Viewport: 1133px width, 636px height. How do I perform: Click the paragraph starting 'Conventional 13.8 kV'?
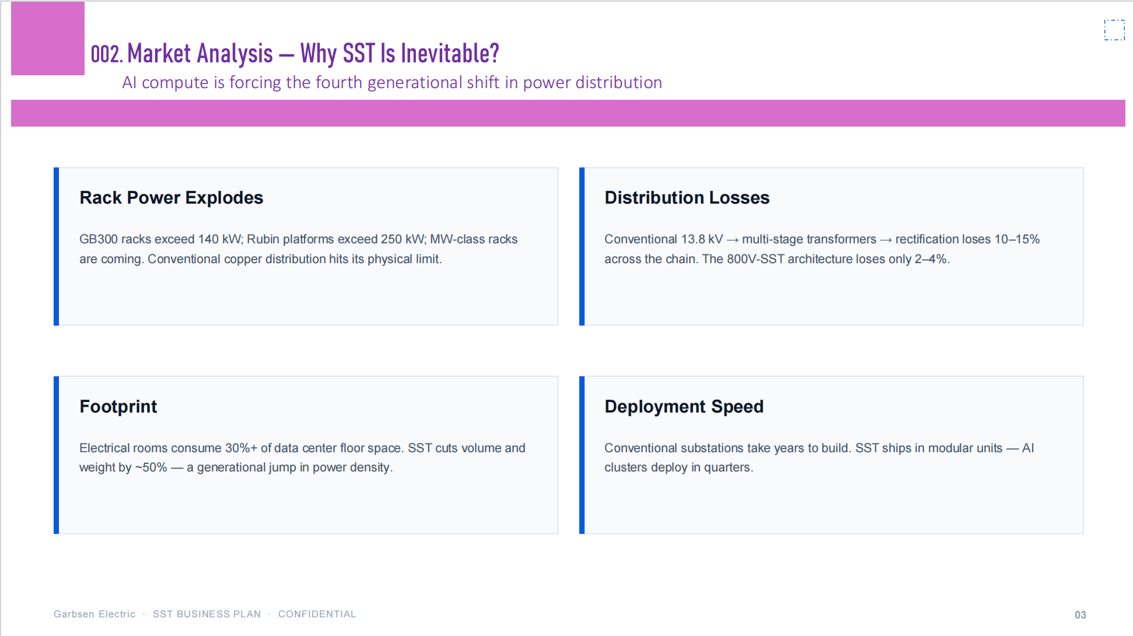(822, 249)
